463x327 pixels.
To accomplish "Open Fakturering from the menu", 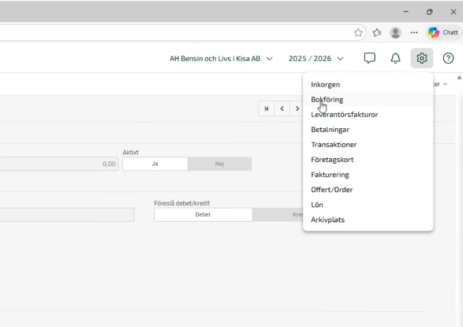I will click(330, 175).
